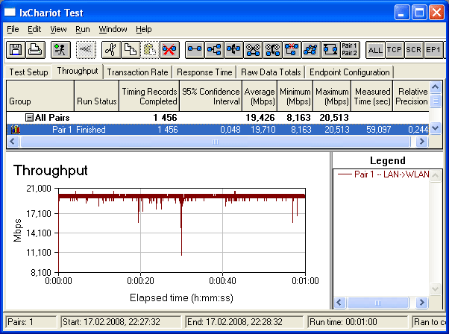Click the Minimum (Mbps) column header

(295, 96)
